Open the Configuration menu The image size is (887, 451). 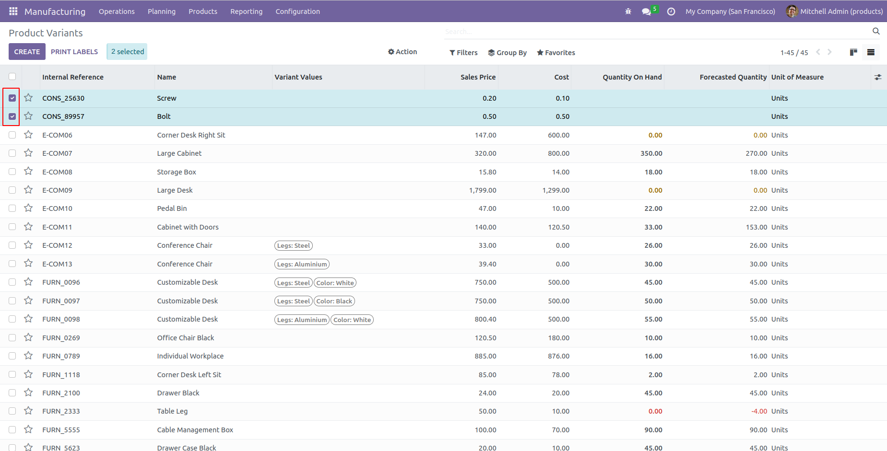coord(297,12)
